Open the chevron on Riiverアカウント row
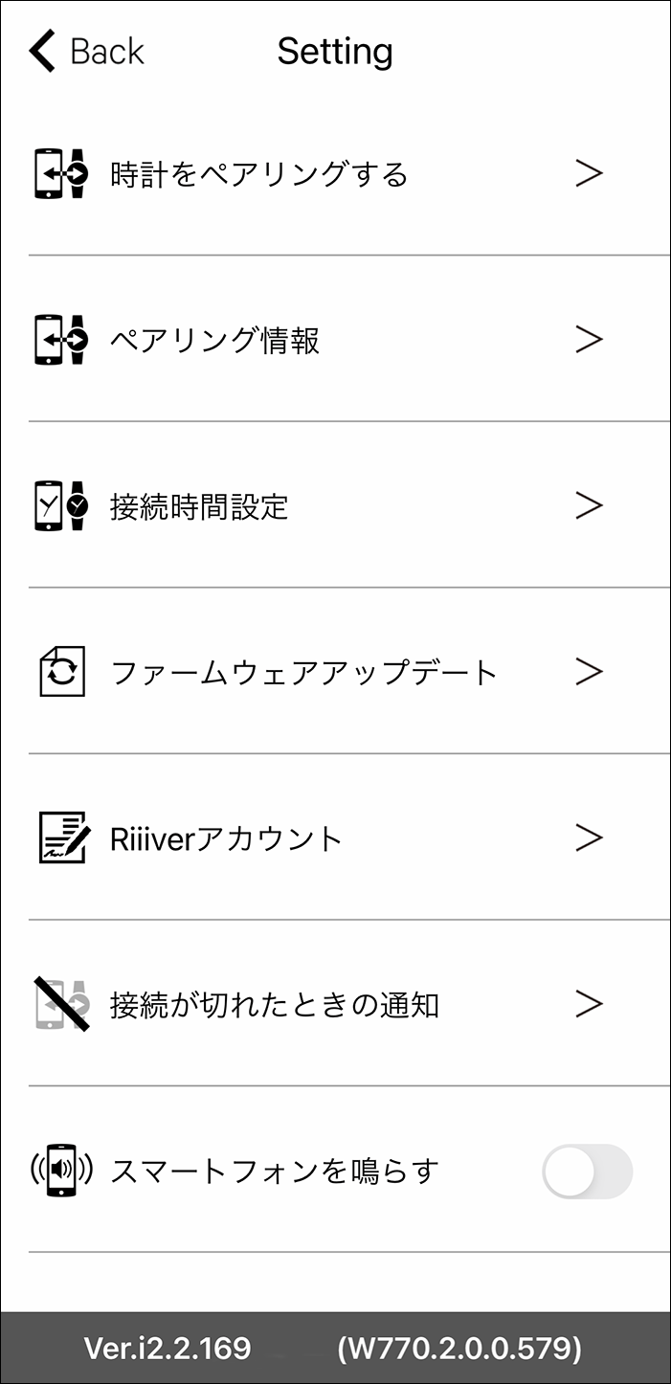The height and width of the screenshot is (1384, 671). (x=589, y=837)
